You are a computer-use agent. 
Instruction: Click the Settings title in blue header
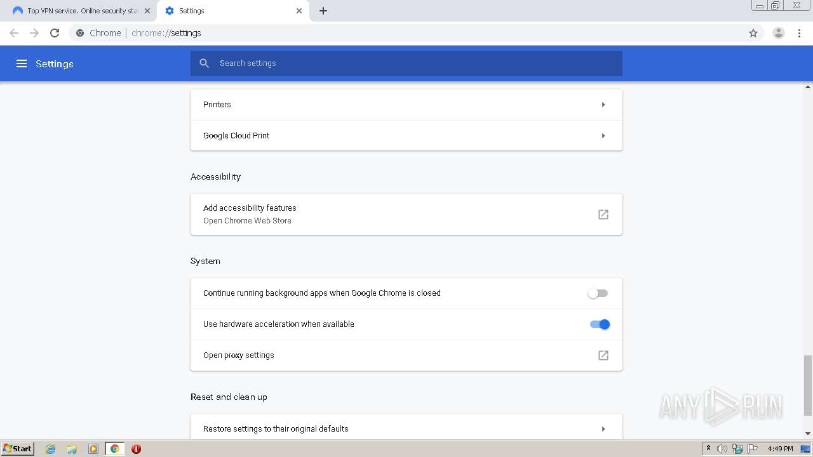55,63
